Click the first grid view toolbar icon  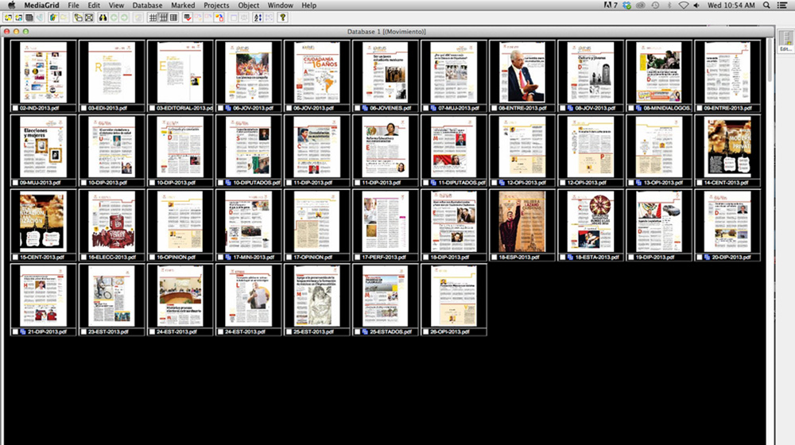point(153,17)
